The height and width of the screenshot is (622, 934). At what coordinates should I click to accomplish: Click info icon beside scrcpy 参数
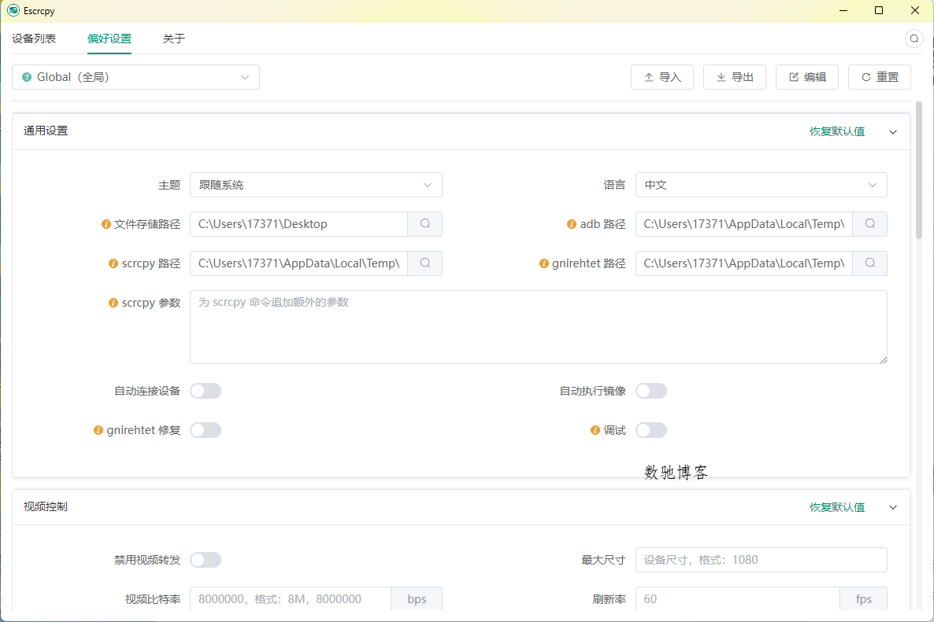[x=113, y=303]
